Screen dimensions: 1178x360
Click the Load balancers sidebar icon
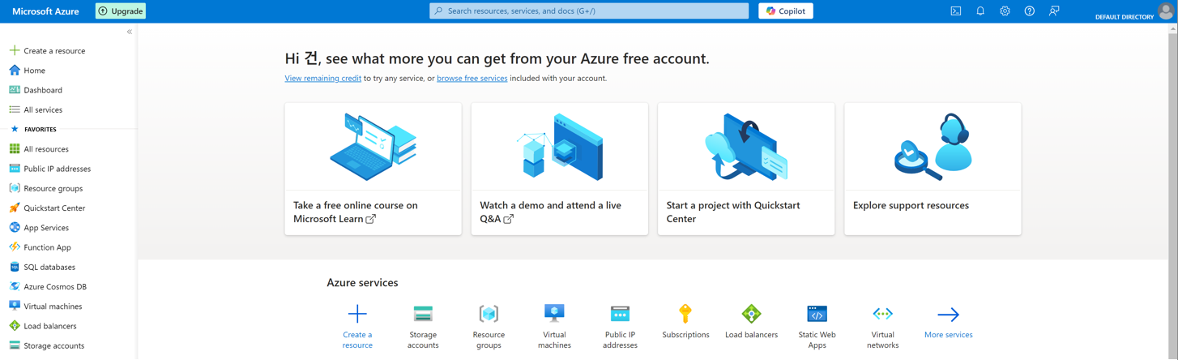click(x=15, y=326)
